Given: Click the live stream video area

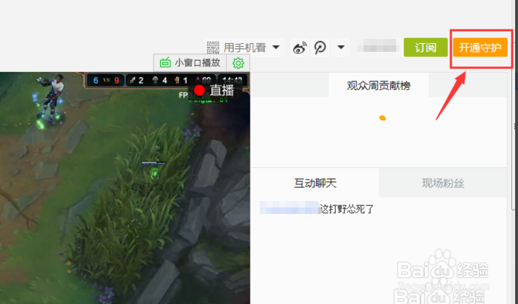Looking at the screenshot, I should (x=125, y=188).
